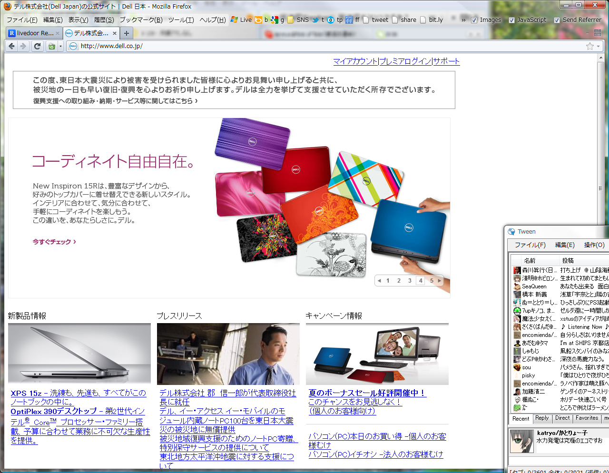Click the URL address field
The image size is (609, 473).
[332, 46]
